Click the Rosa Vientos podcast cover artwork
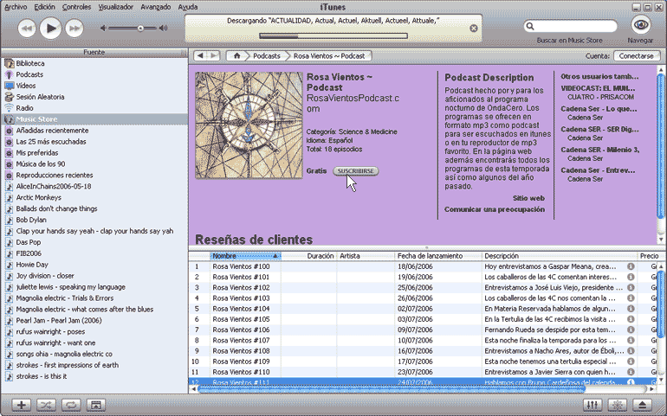 click(x=249, y=125)
